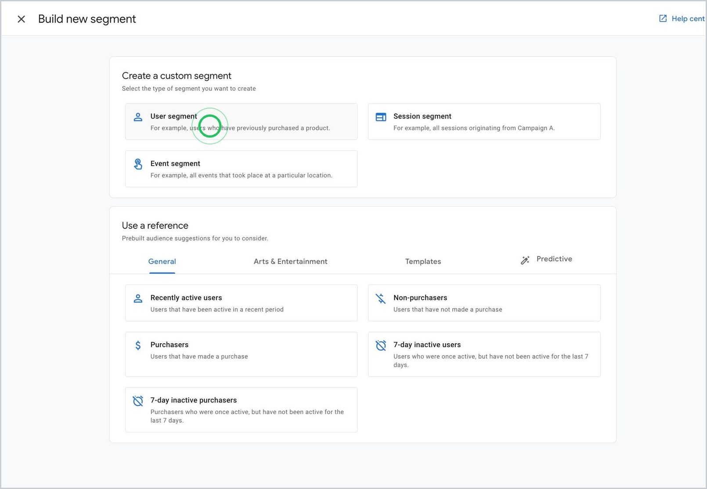Screen dimensions: 707x489
Task: Select the Recently active users reference
Action: 241,303
